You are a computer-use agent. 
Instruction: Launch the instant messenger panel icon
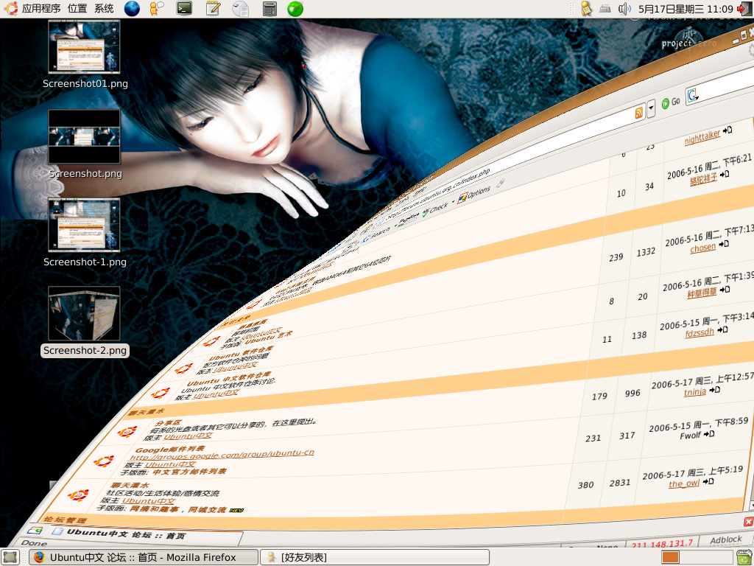click(156, 9)
